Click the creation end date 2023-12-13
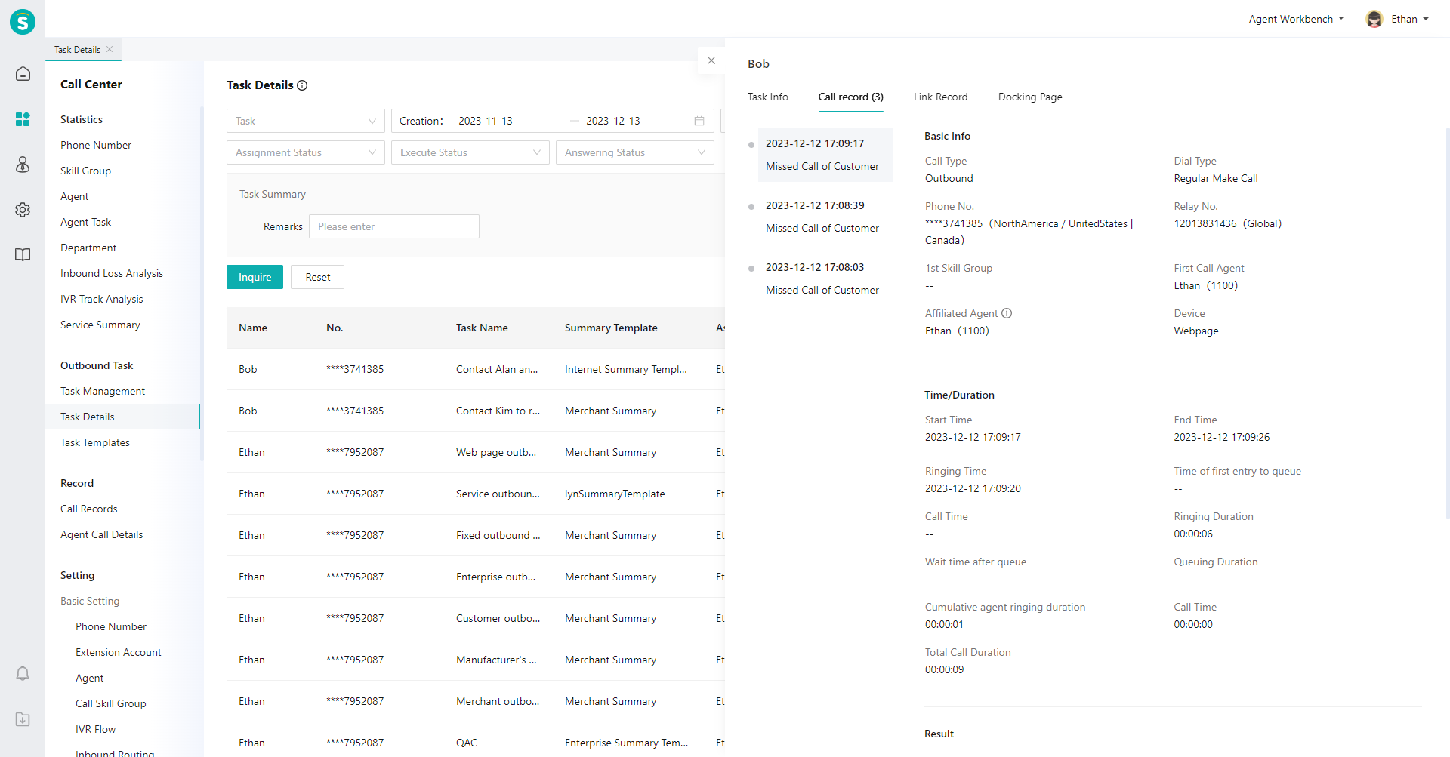 613,121
